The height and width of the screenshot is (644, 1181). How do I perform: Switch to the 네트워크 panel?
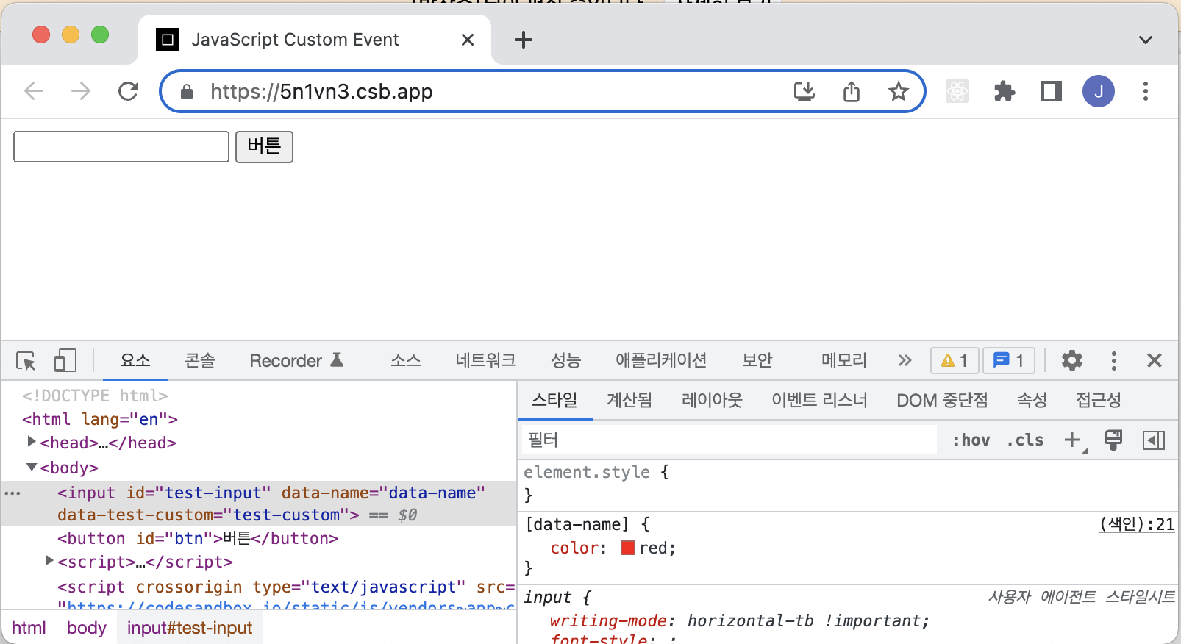[x=485, y=360]
